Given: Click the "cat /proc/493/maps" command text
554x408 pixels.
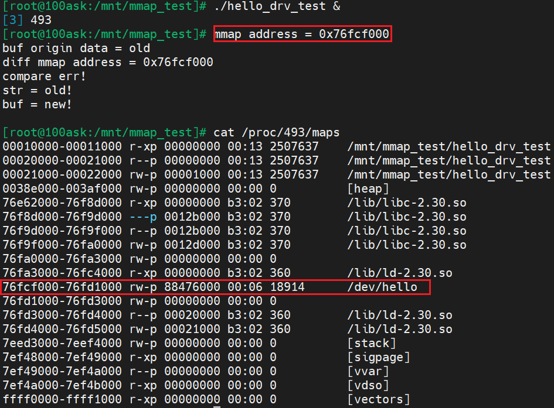Looking at the screenshot, I should click(277, 132).
